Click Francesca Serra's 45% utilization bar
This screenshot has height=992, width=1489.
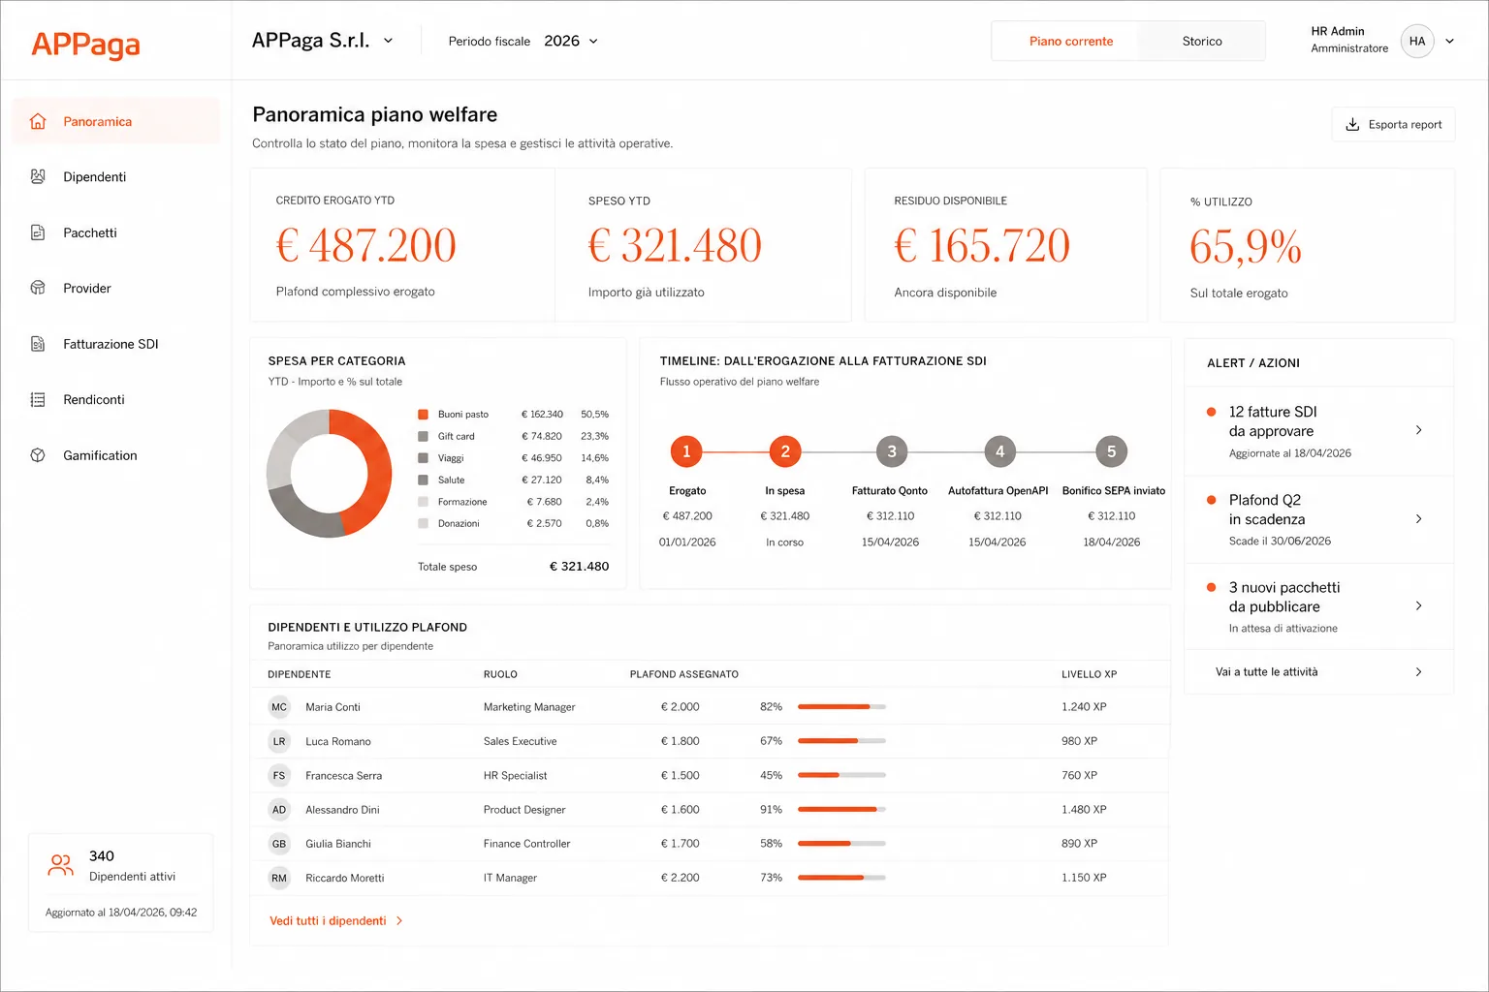pos(841,775)
